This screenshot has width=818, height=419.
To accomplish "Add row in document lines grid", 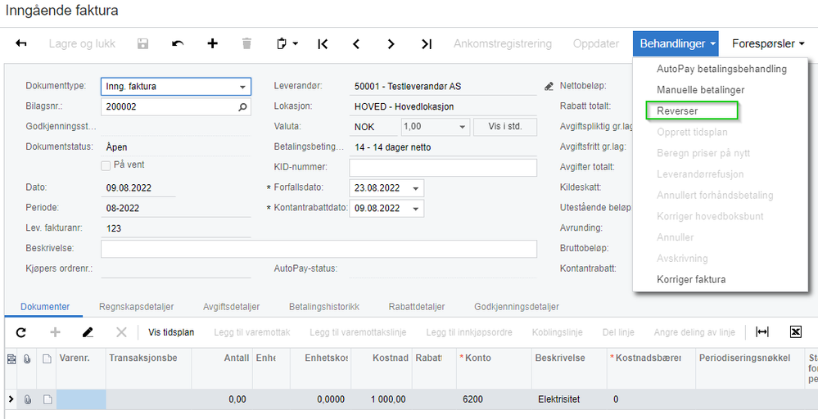I will click(55, 332).
